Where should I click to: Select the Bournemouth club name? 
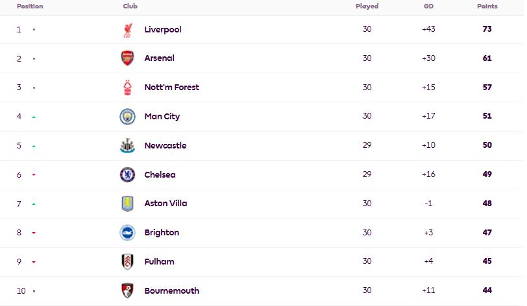point(172,290)
